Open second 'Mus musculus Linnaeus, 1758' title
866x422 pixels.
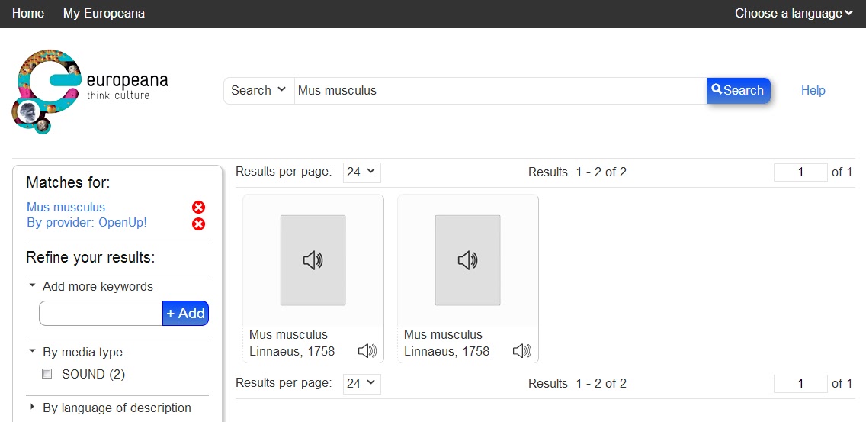(x=446, y=343)
